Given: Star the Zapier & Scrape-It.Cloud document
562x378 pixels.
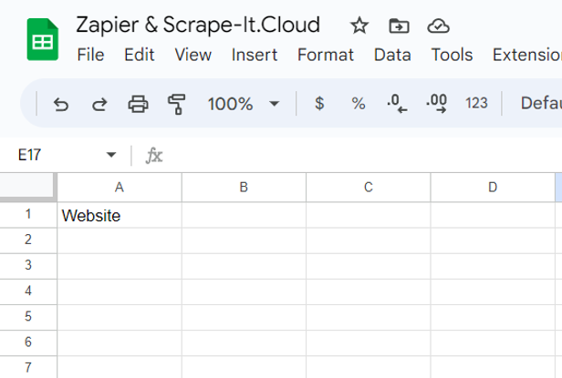Looking at the screenshot, I should tap(359, 25).
